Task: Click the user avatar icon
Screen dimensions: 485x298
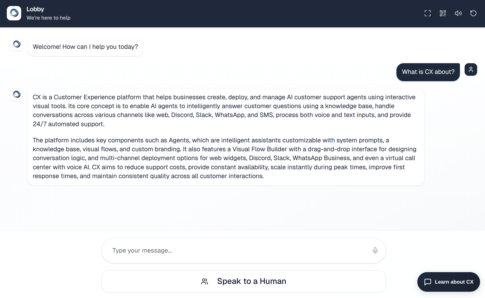Action: [471, 69]
